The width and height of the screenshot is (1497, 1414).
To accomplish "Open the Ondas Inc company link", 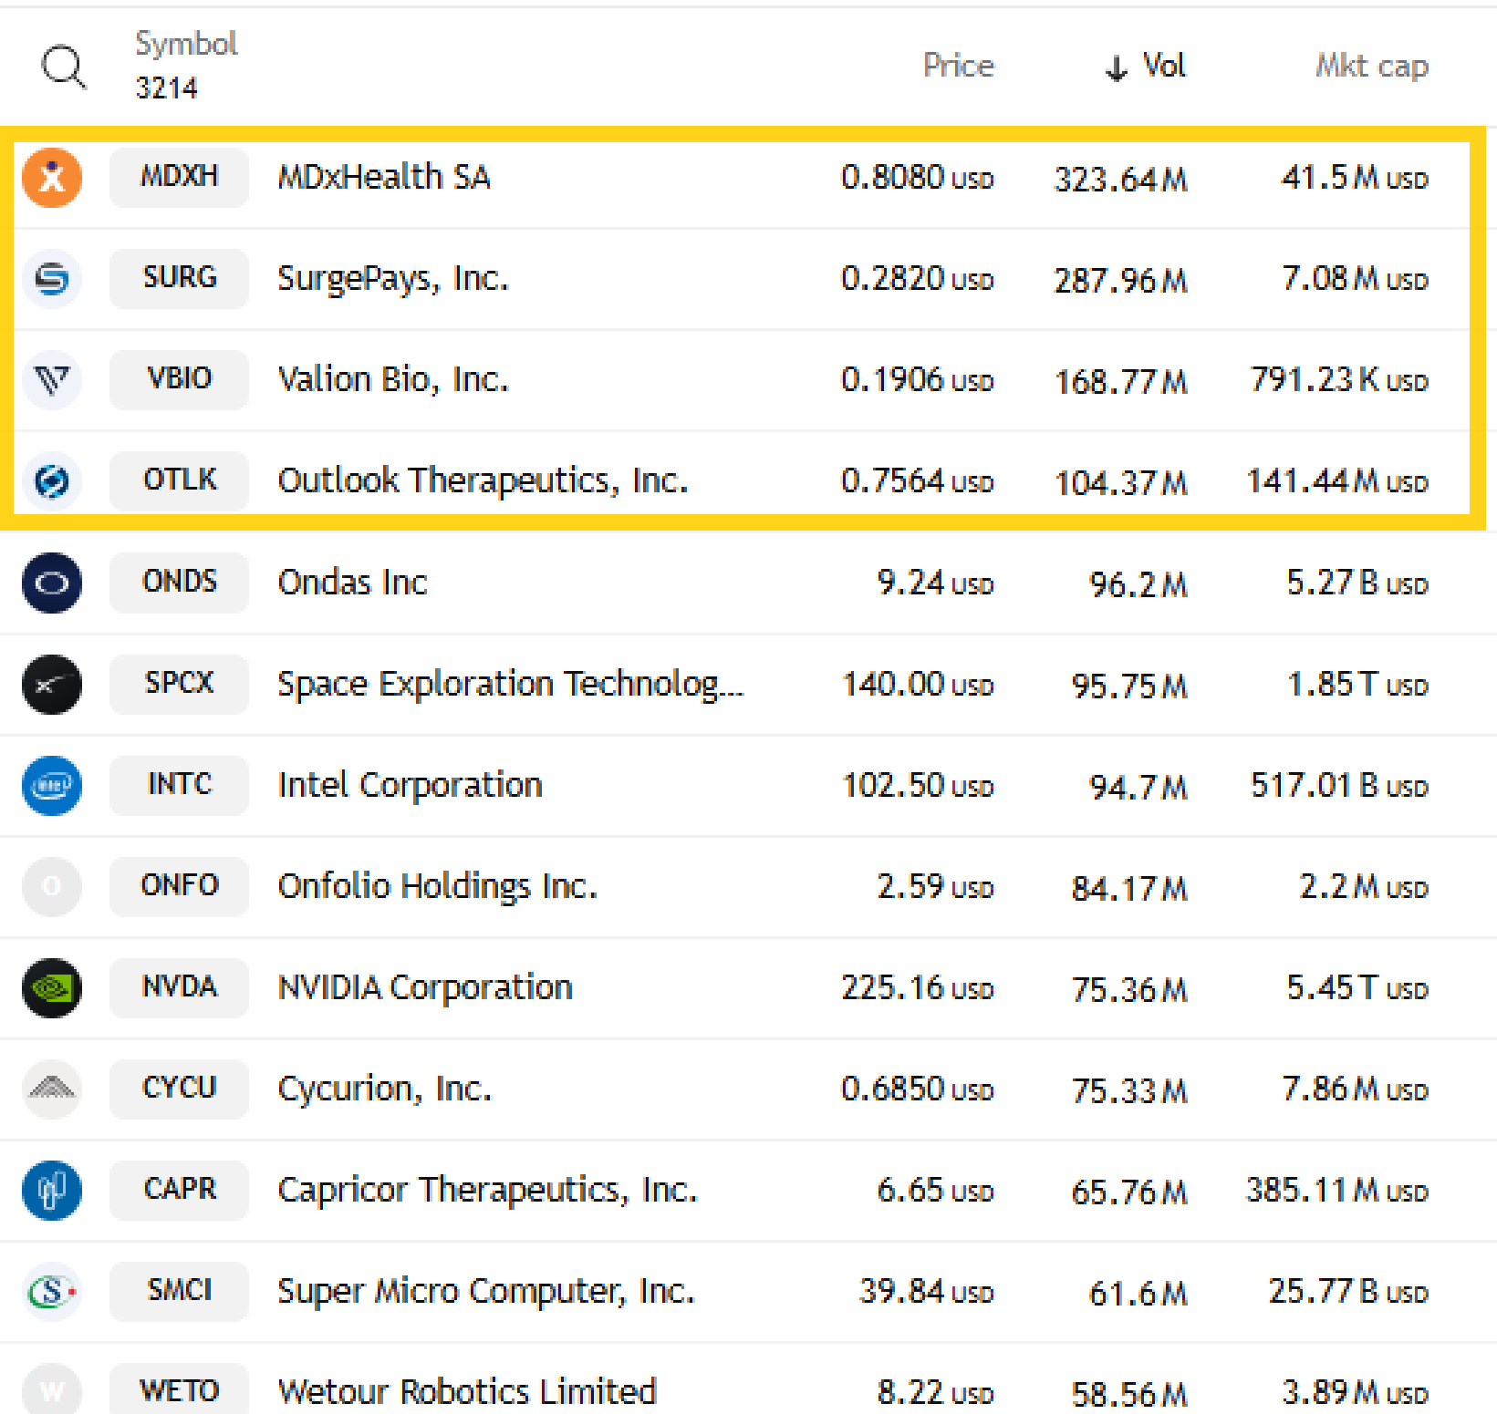I will click(352, 582).
